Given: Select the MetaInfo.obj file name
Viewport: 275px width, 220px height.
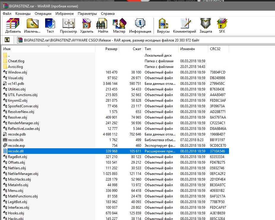Looking at the screenshot, I should pos(18,185).
